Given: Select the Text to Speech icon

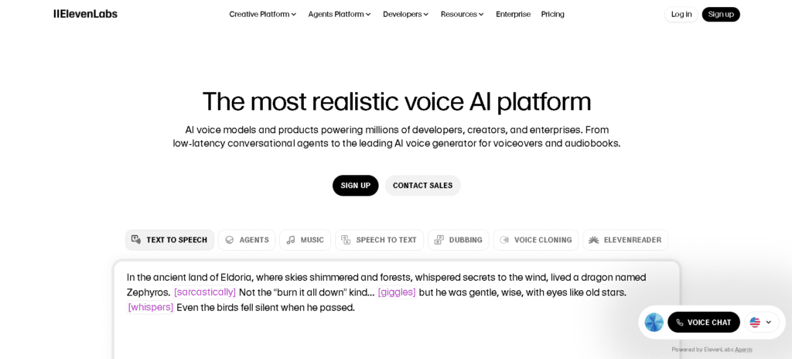Looking at the screenshot, I should (x=136, y=240).
